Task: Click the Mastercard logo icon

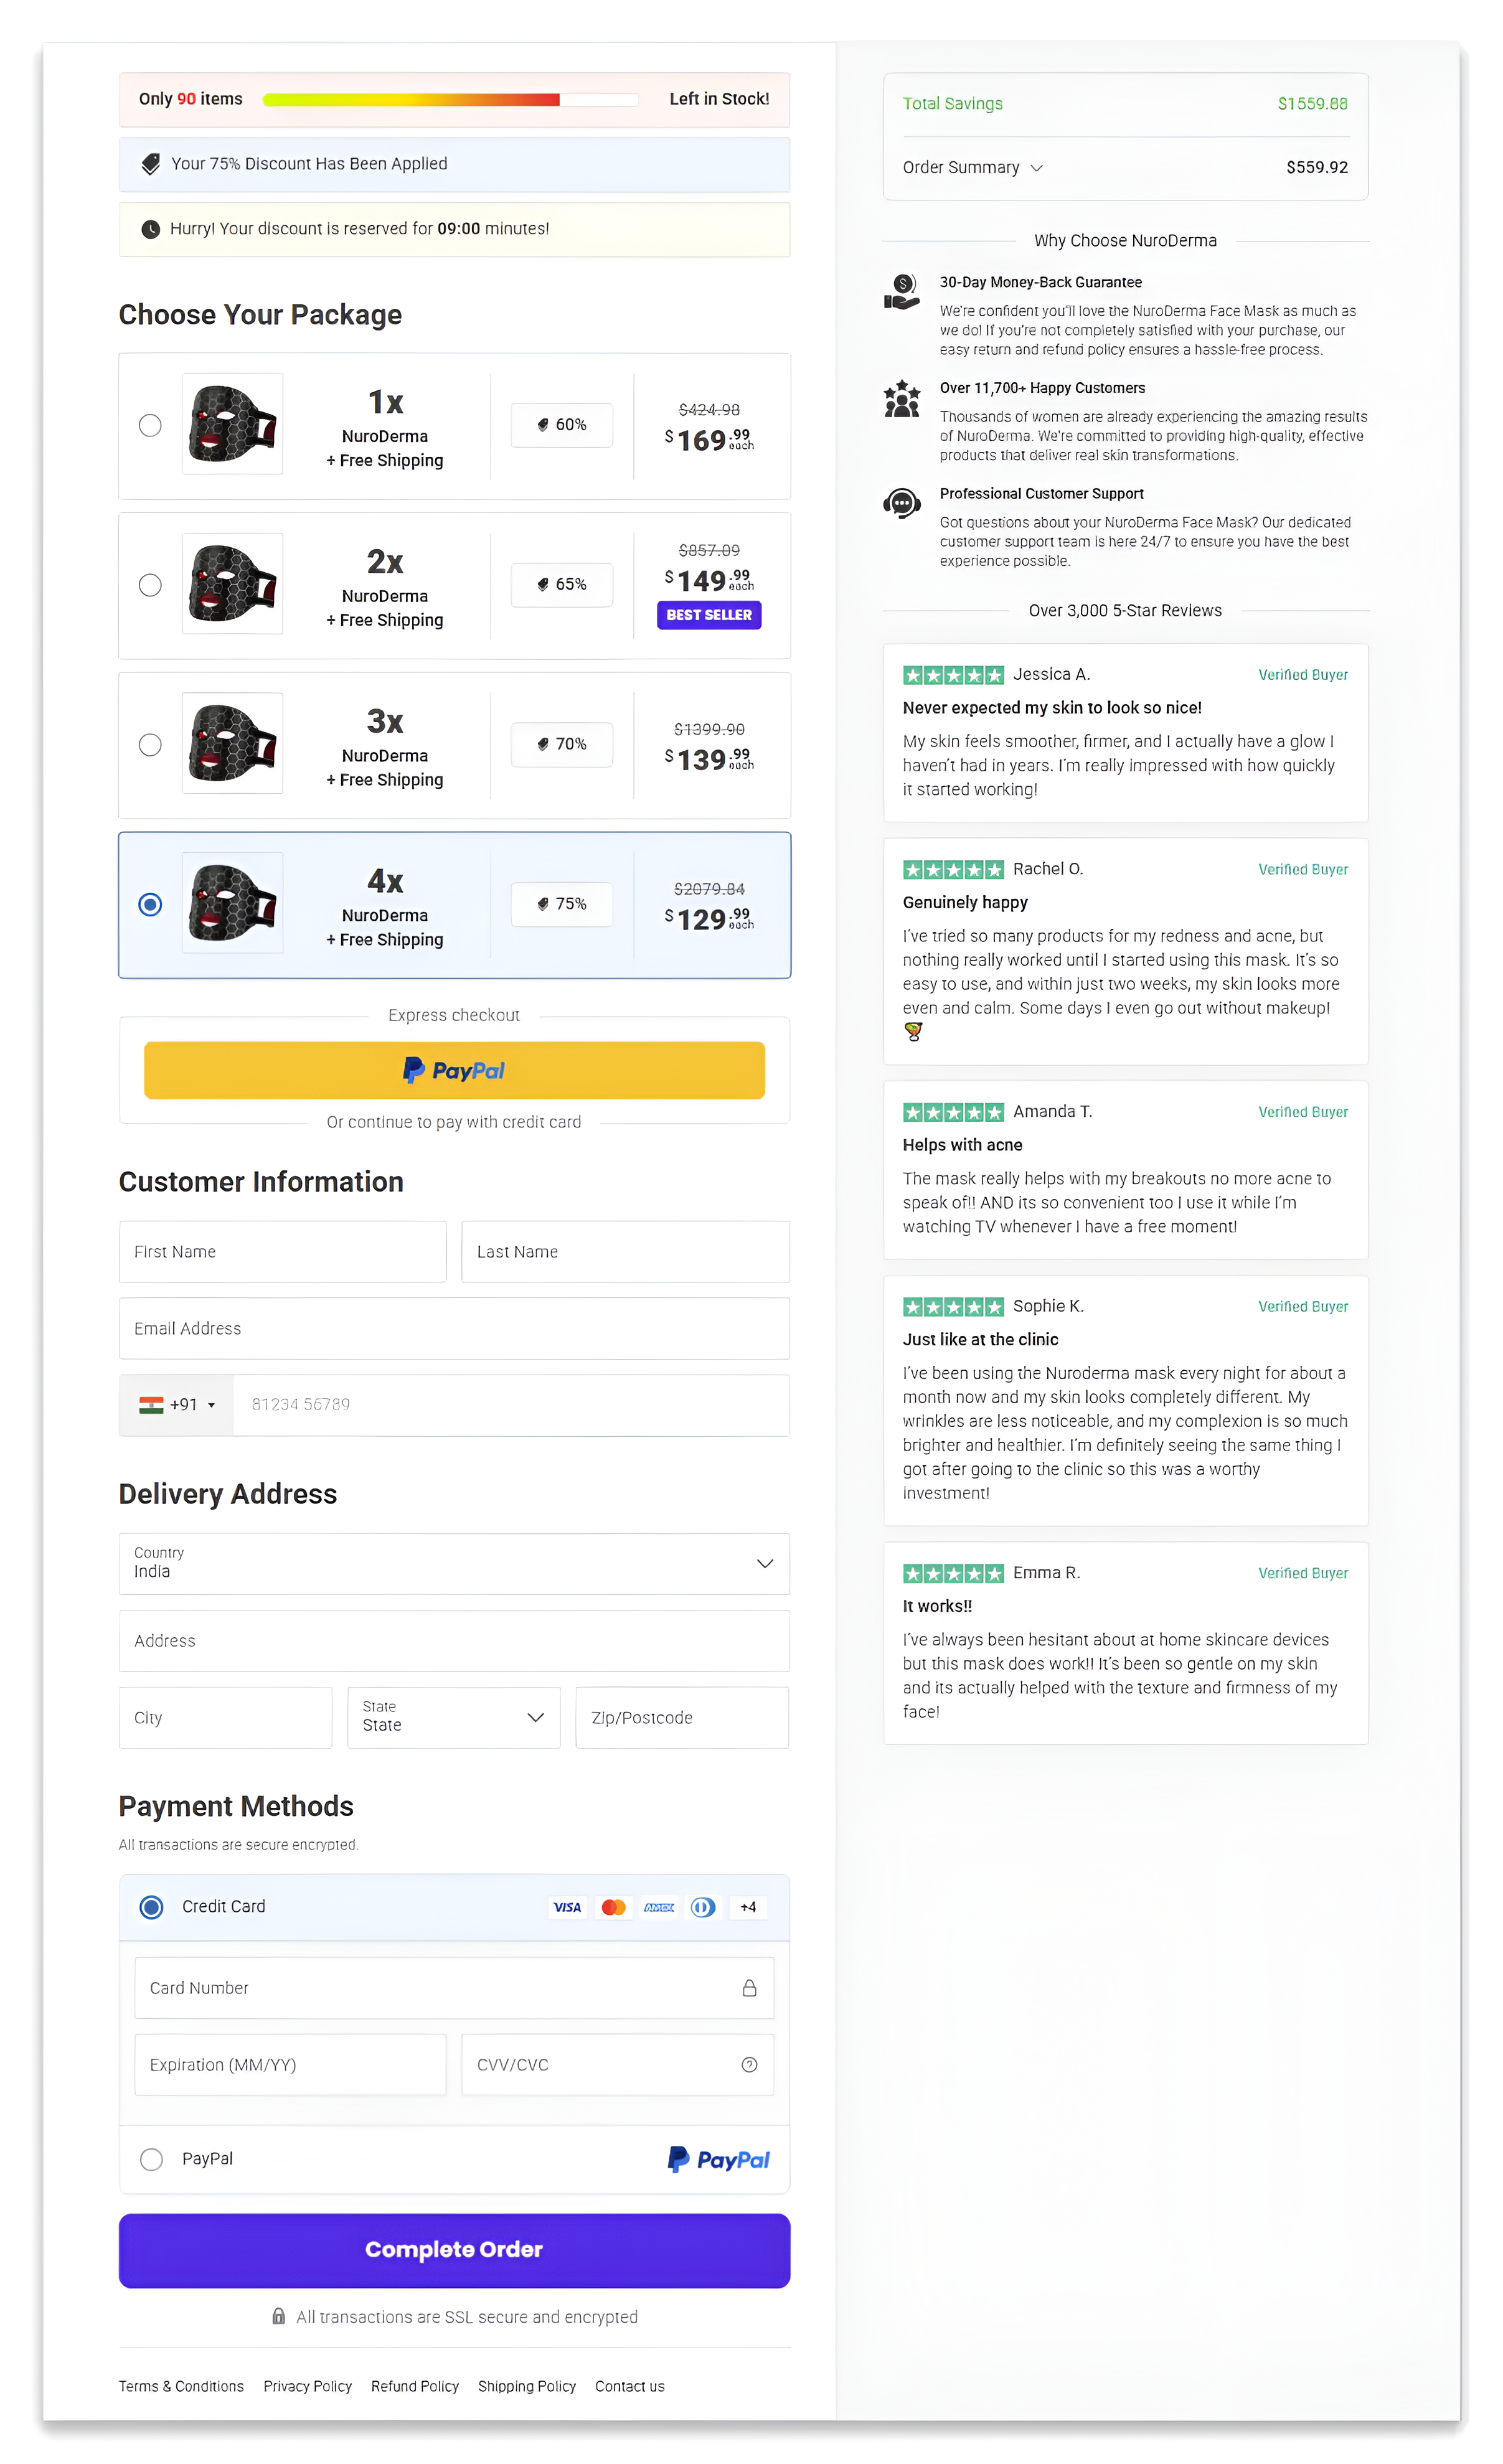Action: [x=613, y=1907]
